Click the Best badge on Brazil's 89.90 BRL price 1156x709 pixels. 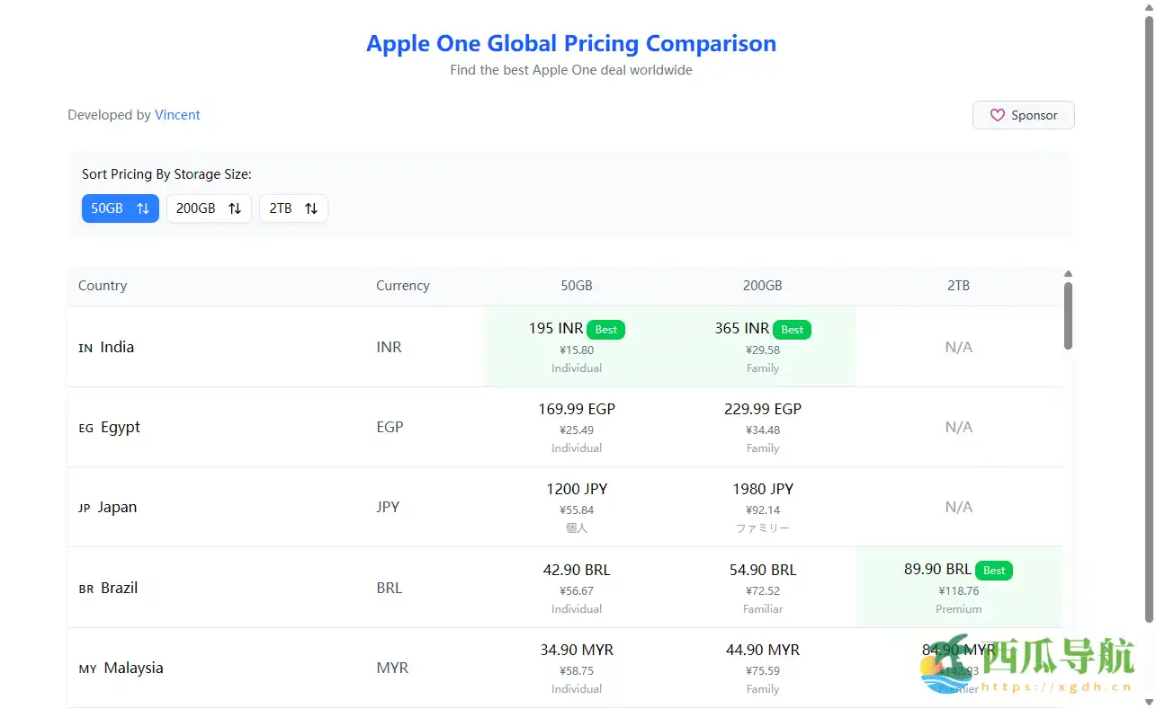[994, 570]
